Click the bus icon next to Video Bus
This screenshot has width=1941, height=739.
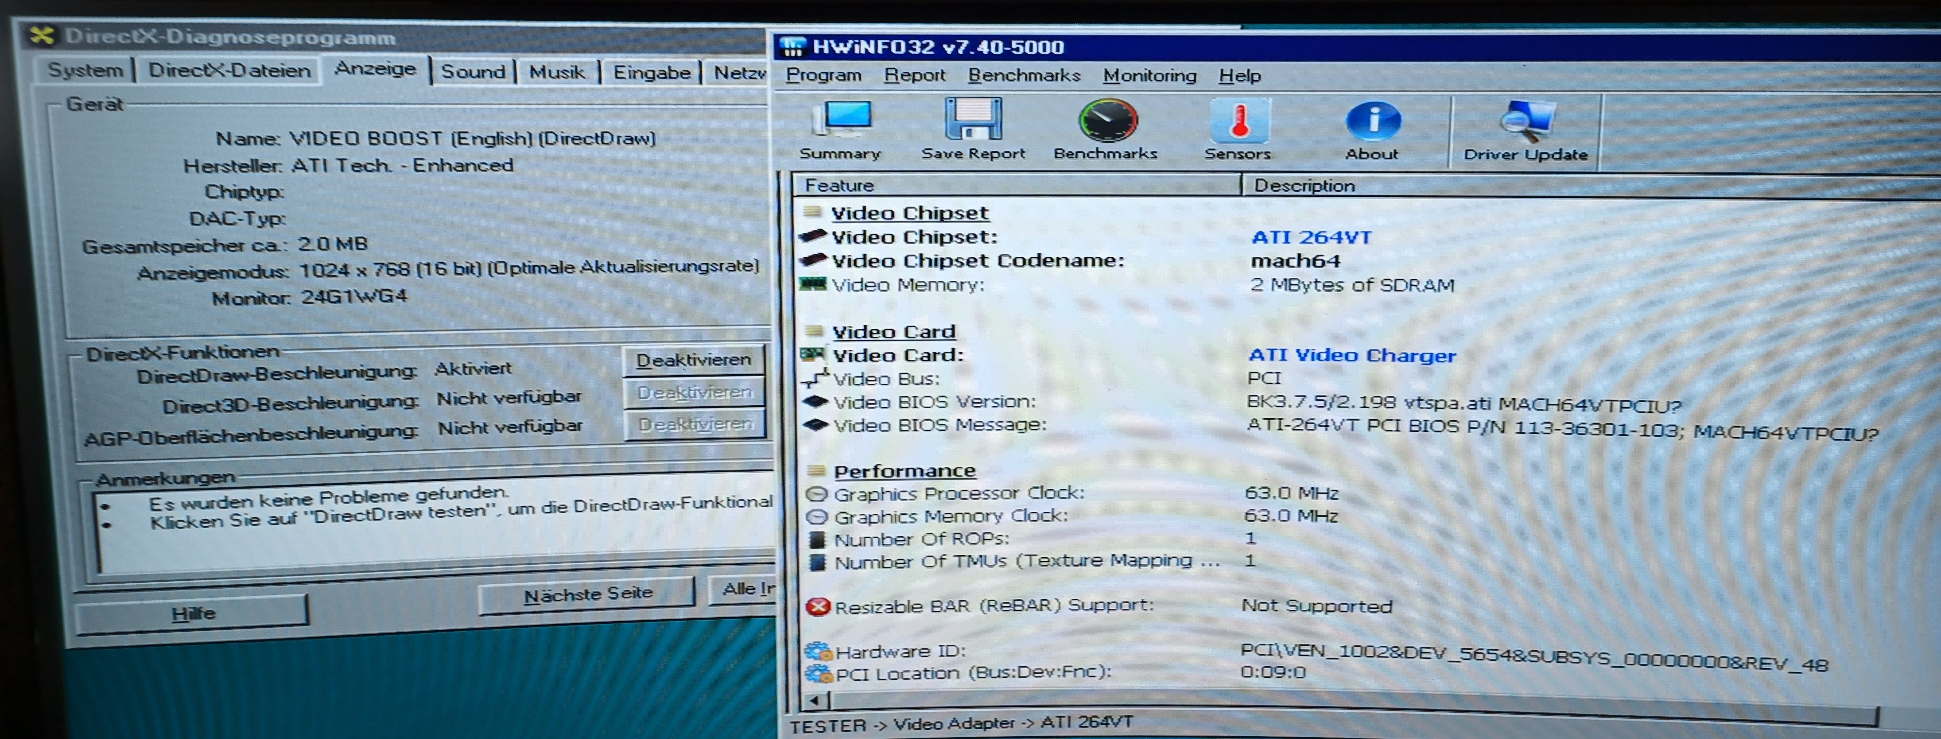[x=815, y=378]
